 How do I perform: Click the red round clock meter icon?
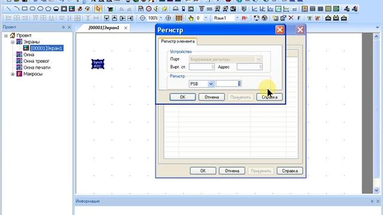[148, 9]
